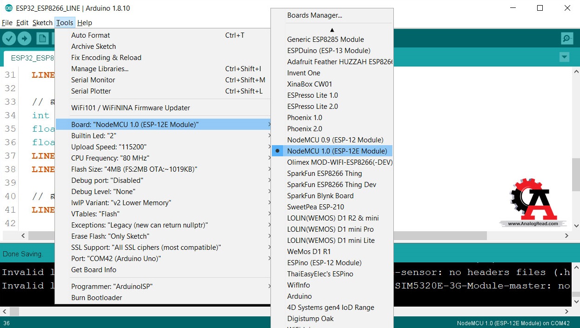Viewport: 580px width, 328px height.
Task: Click the up triangle in board list
Action: (x=332, y=30)
